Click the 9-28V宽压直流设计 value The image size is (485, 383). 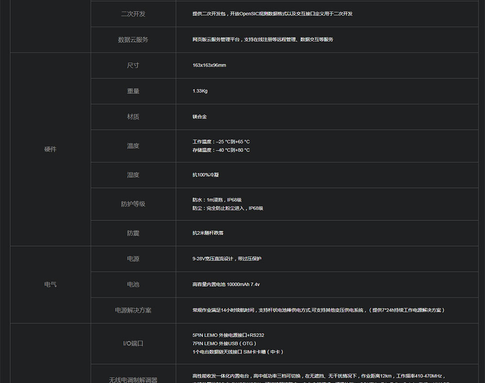point(226,259)
